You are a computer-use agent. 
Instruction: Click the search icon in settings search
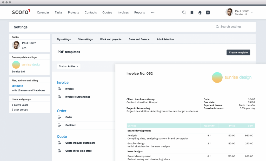pos(217,27)
